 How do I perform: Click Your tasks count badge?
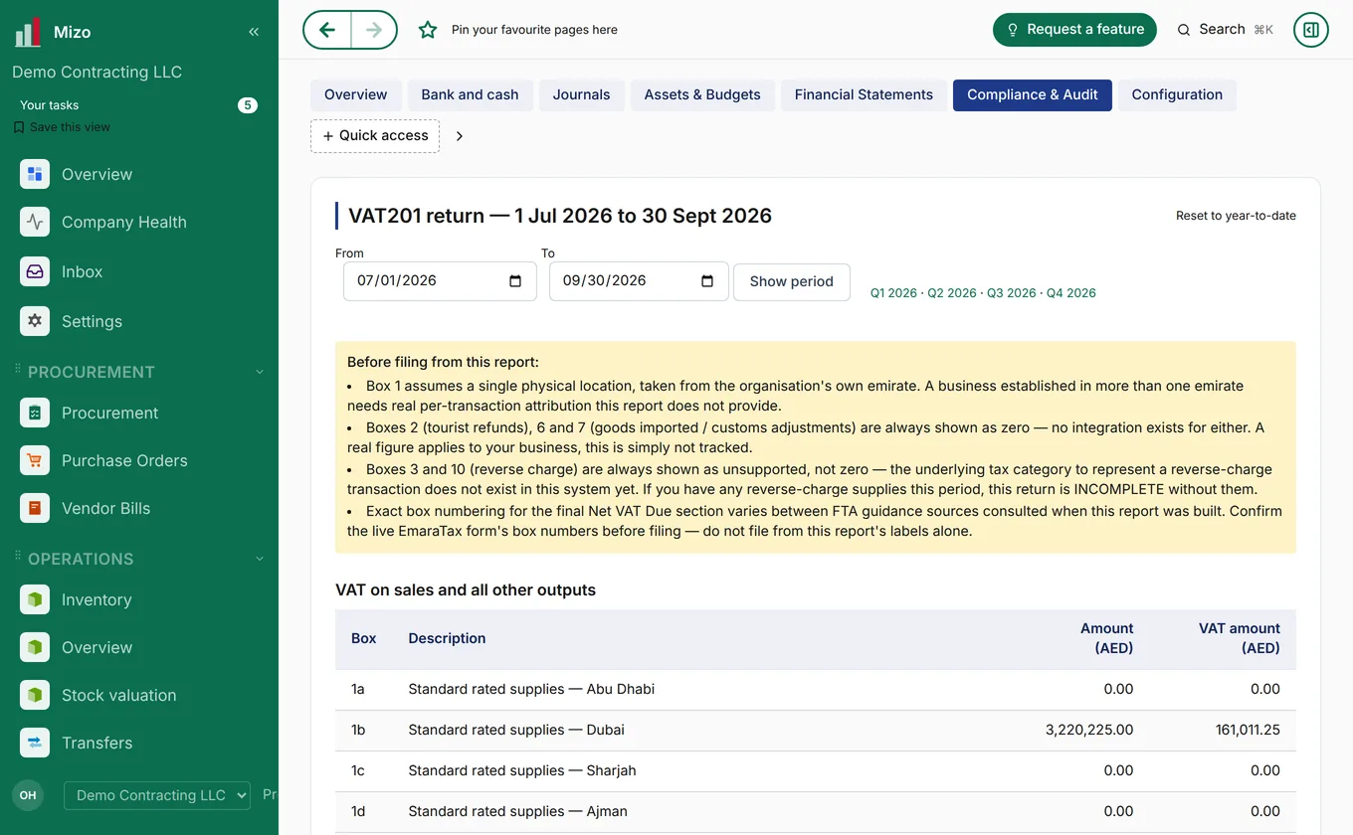248,105
